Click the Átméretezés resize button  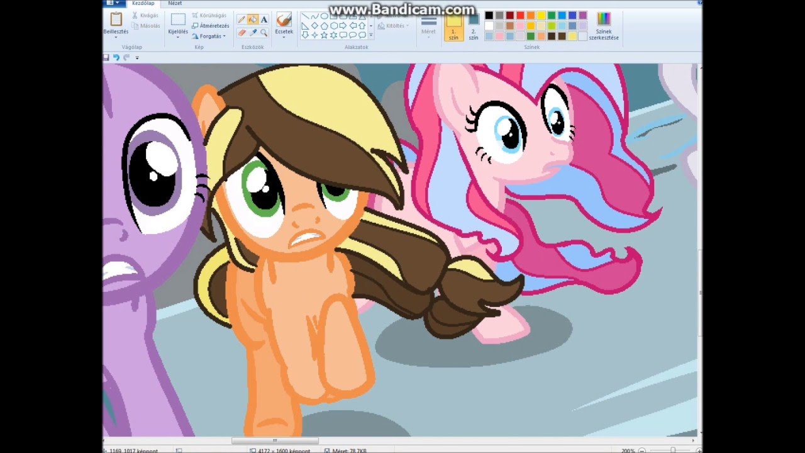[x=210, y=26]
